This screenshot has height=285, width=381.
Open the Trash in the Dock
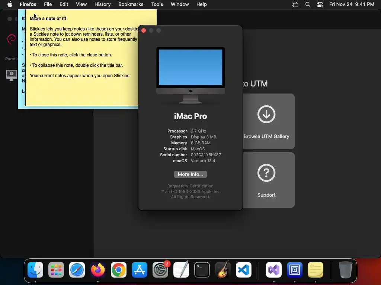(x=346, y=270)
